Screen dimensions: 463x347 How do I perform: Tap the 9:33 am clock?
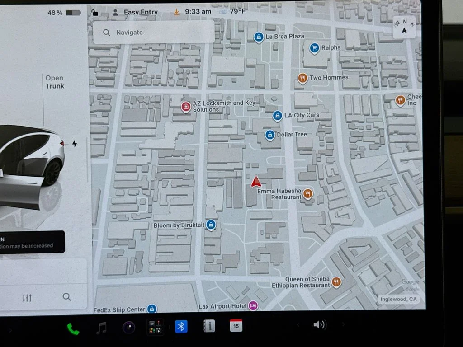(x=198, y=12)
